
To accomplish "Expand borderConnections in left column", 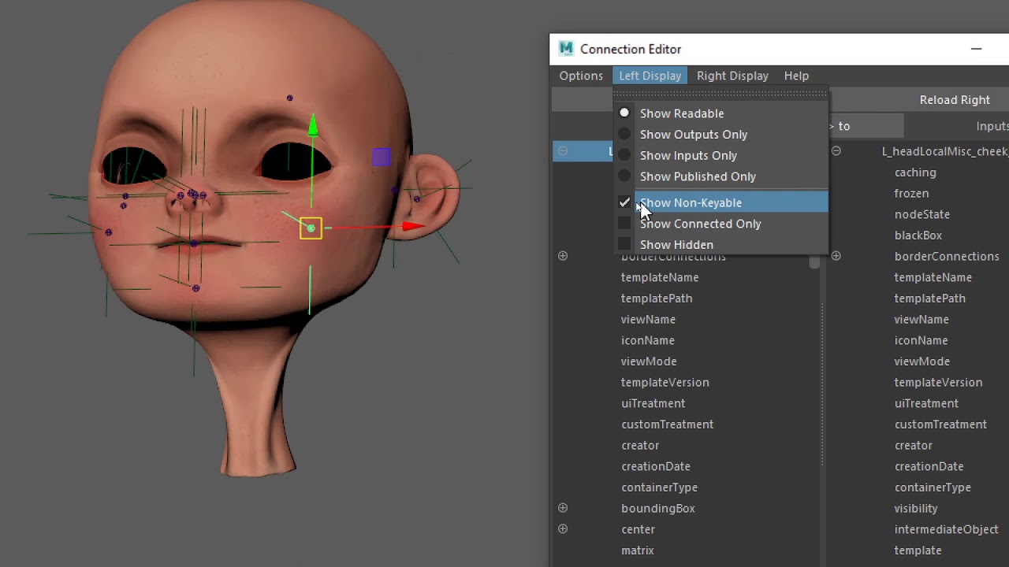I will point(563,256).
